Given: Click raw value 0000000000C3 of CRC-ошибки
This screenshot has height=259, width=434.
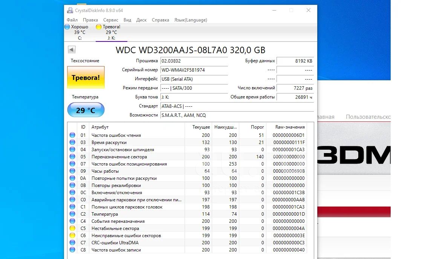Looking at the screenshot, I should pos(289,243).
